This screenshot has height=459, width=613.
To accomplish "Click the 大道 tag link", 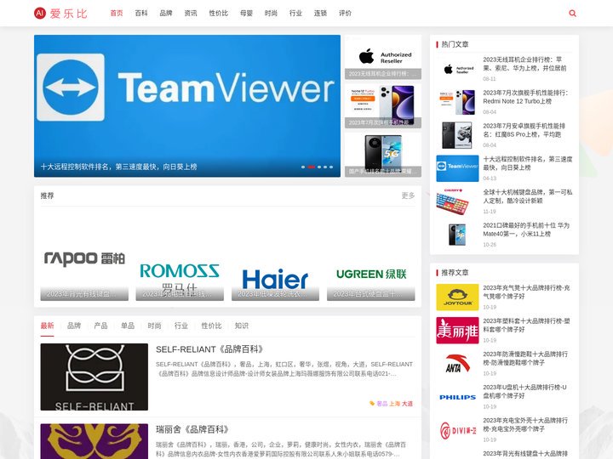I will [407, 404].
